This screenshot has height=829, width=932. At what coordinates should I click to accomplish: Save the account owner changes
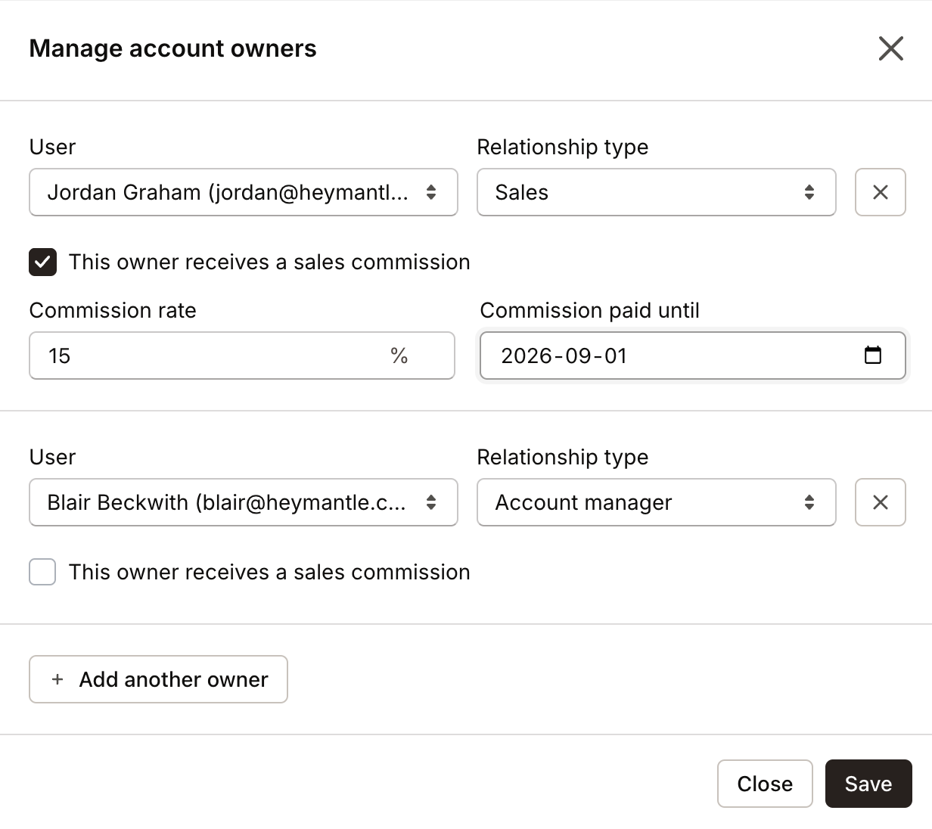point(868,784)
